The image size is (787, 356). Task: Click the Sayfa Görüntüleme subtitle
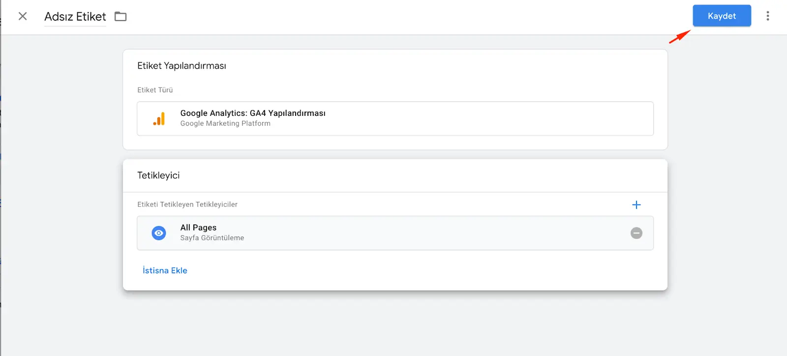212,238
